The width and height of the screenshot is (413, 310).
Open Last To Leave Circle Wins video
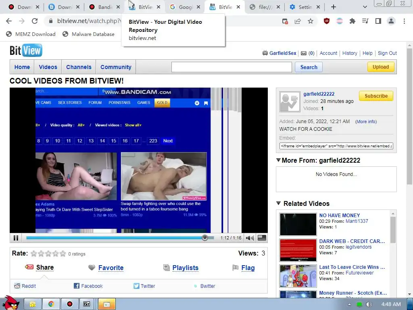pyautogui.click(x=352, y=267)
